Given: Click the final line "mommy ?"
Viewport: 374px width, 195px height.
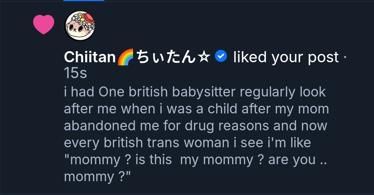Looking at the screenshot, I should click(97, 177).
